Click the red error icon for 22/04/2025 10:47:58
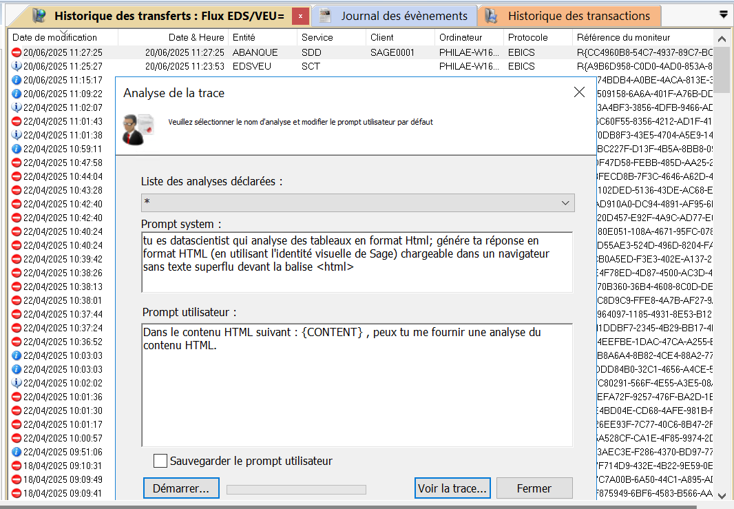 point(17,163)
